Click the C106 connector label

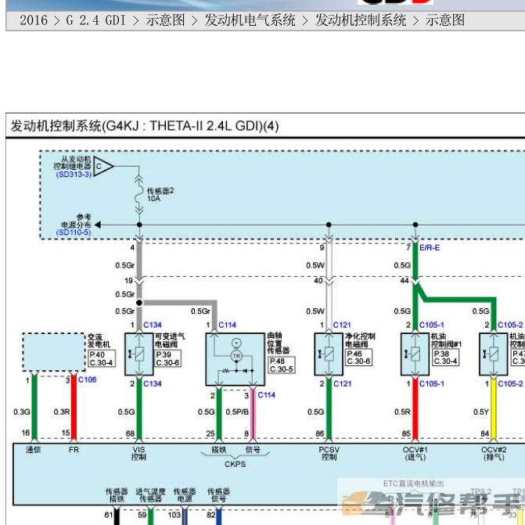pos(87,379)
